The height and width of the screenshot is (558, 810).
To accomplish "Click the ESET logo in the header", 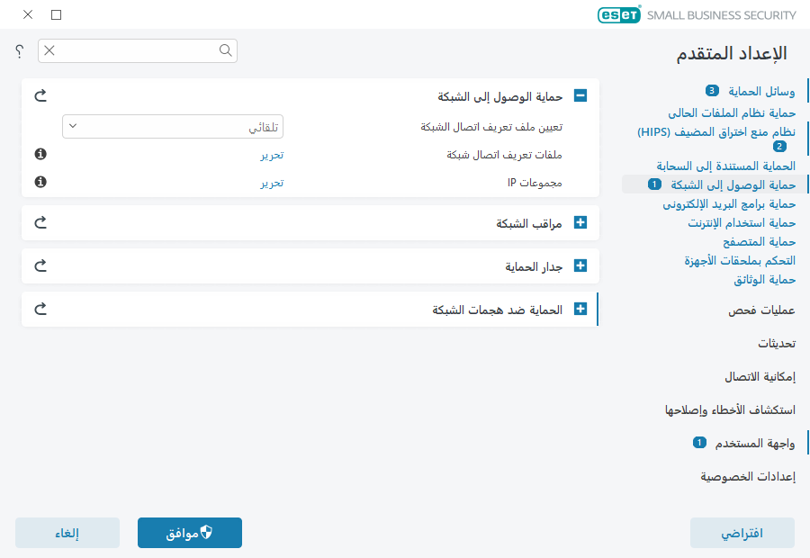I will [619, 14].
